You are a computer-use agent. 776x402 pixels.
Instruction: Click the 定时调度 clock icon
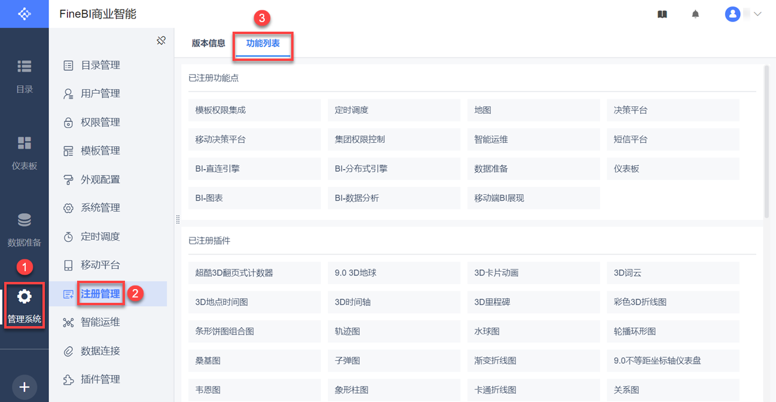point(68,237)
